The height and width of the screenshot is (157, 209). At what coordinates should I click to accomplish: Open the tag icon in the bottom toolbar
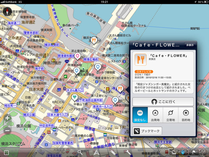pyautogui.click(x=113, y=153)
